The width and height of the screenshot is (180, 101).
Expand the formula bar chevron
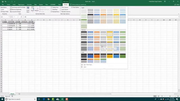coord(179,17)
